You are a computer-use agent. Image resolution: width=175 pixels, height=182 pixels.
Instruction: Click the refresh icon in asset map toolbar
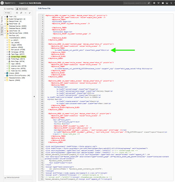(x=17, y=13)
